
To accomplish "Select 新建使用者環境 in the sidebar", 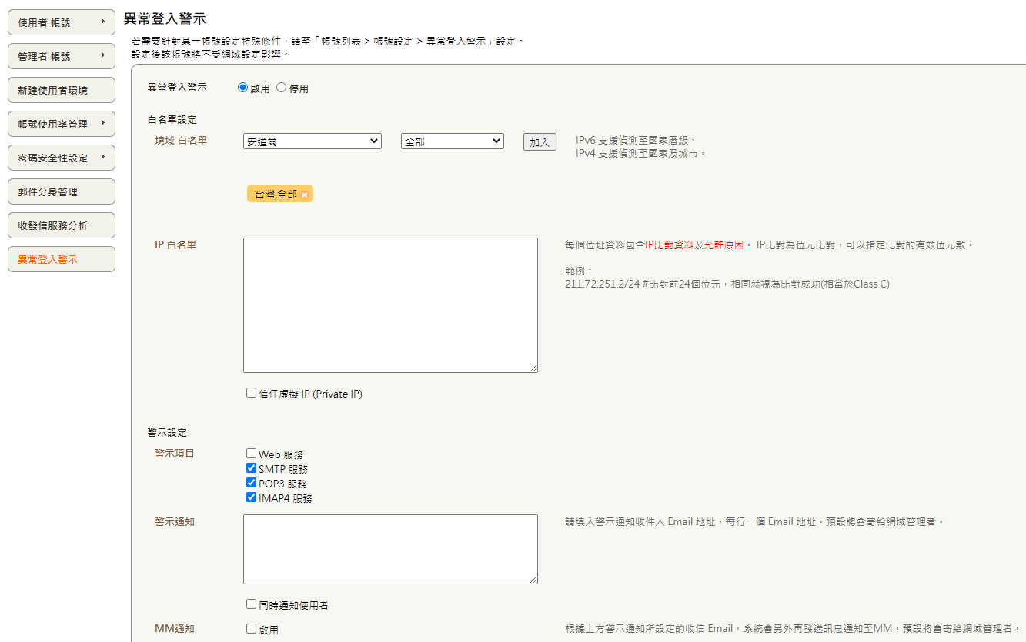I will tap(61, 89).
